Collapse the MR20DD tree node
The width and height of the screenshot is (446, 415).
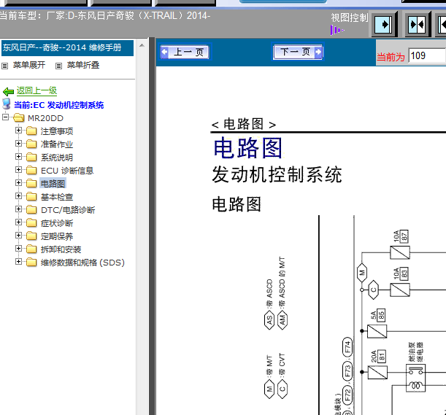5,117
